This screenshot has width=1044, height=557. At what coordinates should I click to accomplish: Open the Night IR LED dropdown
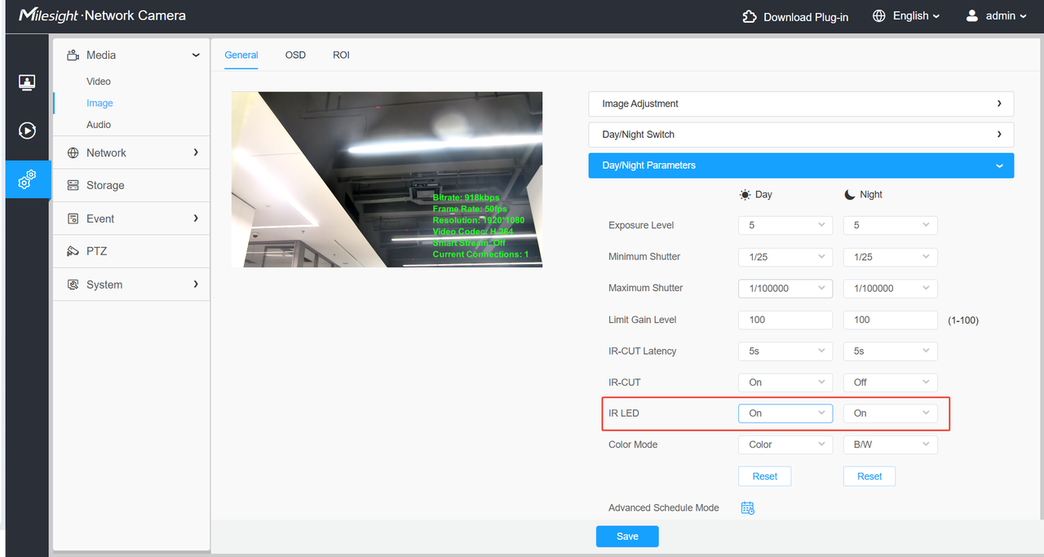click(890, 413)
